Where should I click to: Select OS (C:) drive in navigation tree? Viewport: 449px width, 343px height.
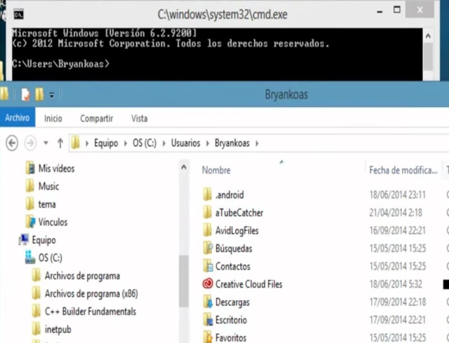50,258
